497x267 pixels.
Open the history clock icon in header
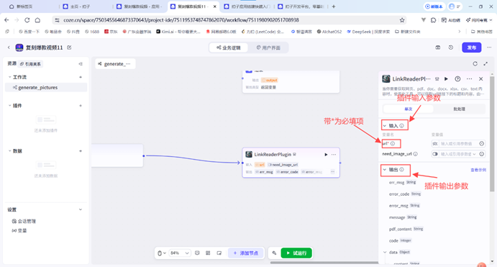click(x=451, y=47)
